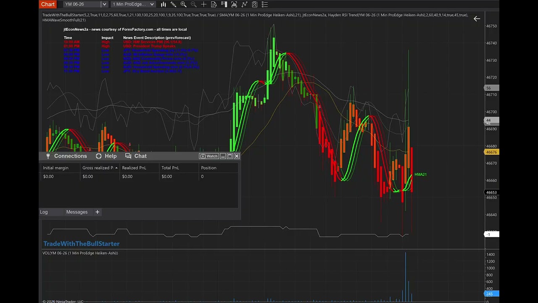538x303 pixels.
Task: Click the TradeWithTheBullStarter panel label
Action: (82, 244)
